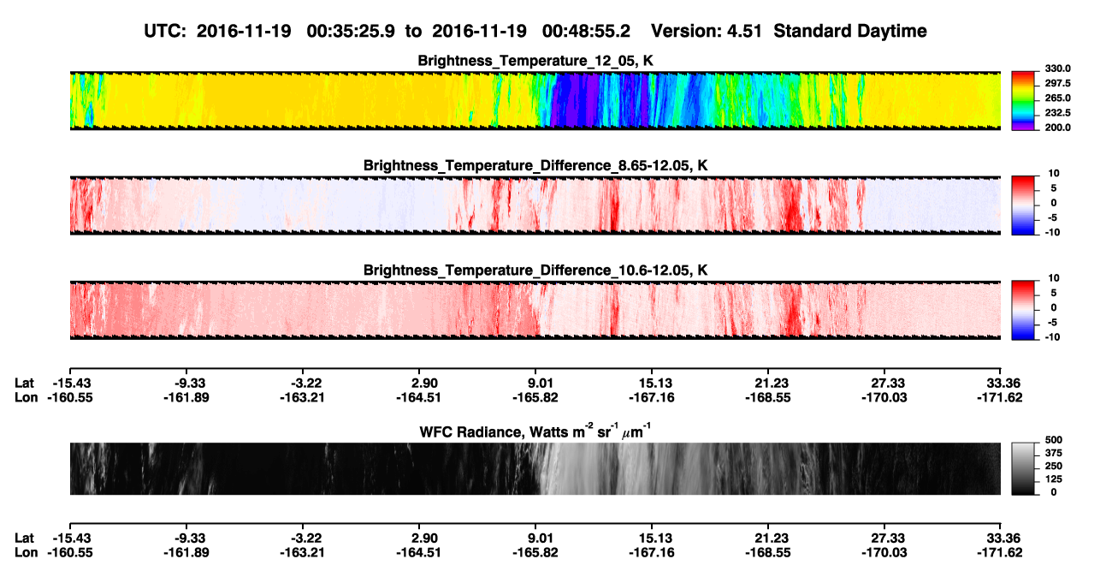This screenshot has height=571, width=1112.
Task: Click latitude 15.13 under the WFC Radiance panel
Action: [x=652, y=538]
